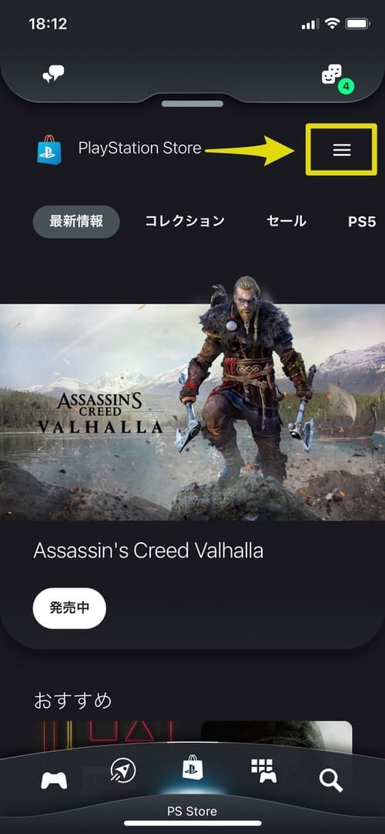This screenshot has height=834, width=385.
Task: Open the search magnifier icon
Action: [x=331, y=779]
